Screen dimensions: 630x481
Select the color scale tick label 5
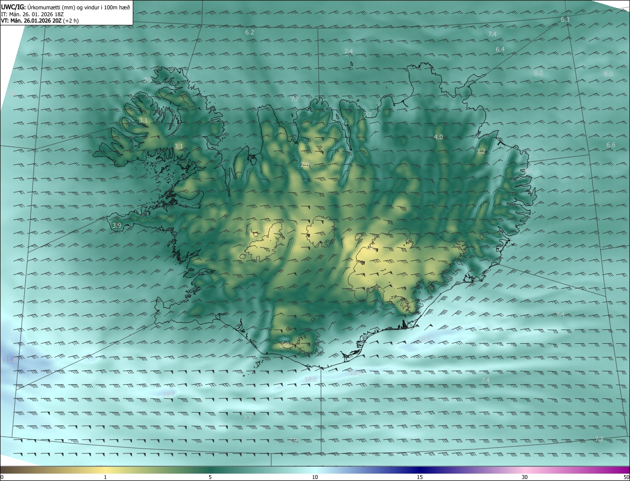point(210,477)
